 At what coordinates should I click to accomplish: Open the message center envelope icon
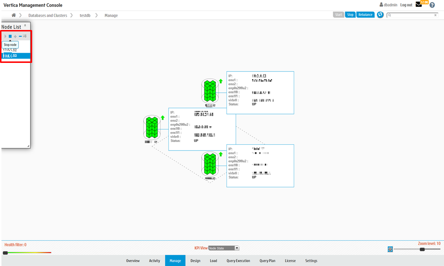[x=419, y=5]
